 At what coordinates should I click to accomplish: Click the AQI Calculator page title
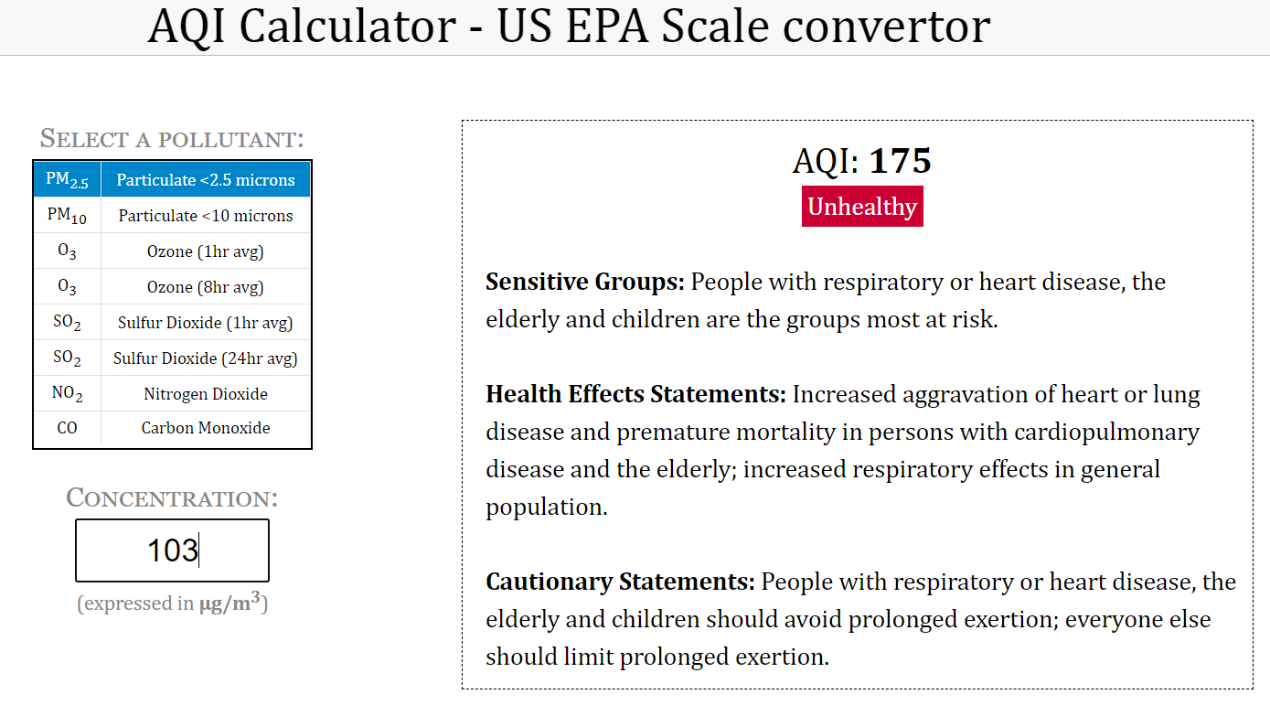569,26
